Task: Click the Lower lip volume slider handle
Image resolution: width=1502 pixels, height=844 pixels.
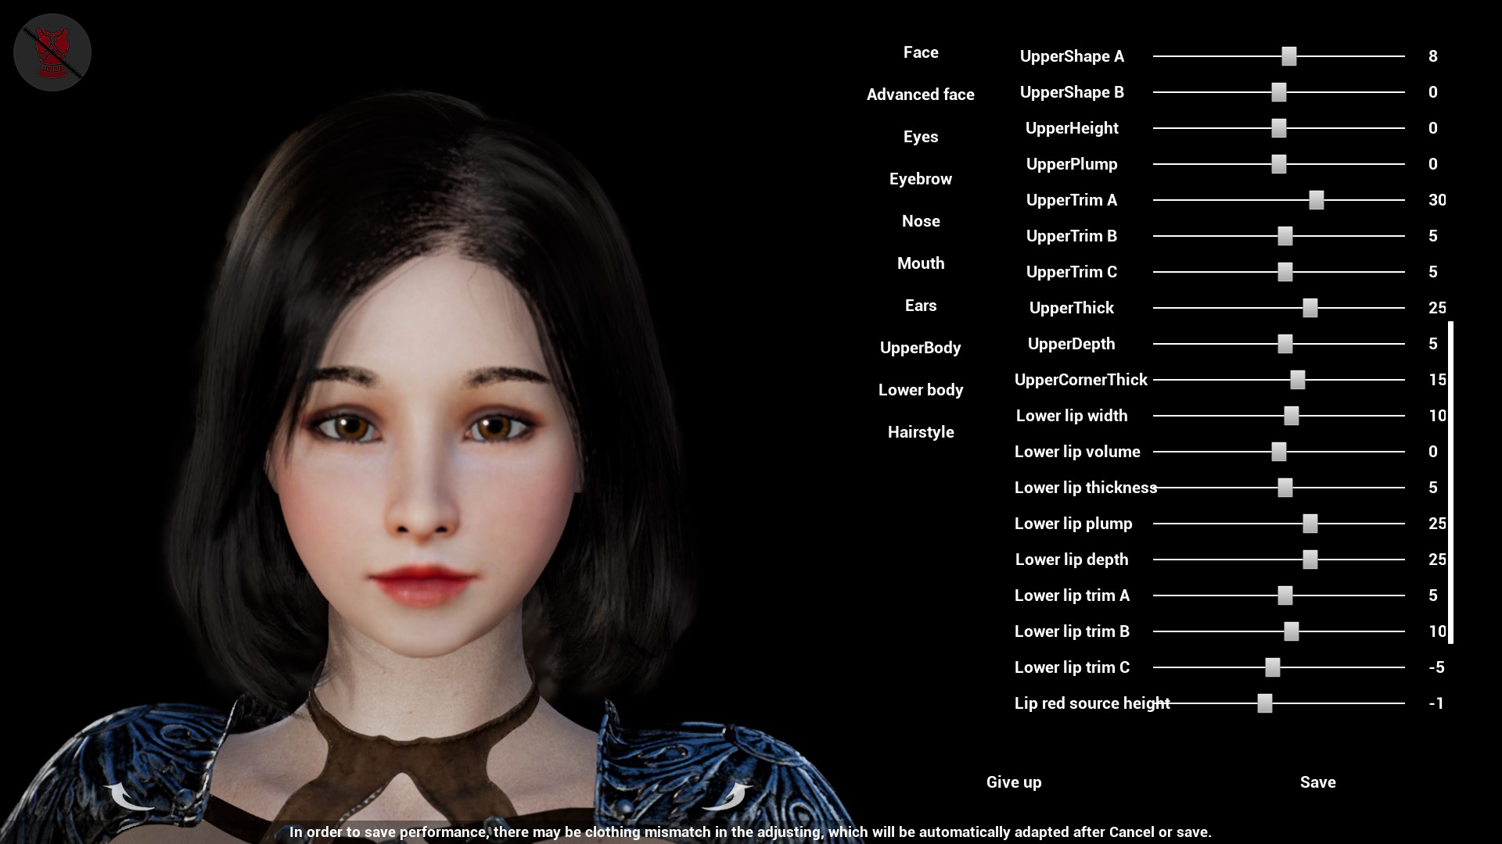Action: [1279, 452]
